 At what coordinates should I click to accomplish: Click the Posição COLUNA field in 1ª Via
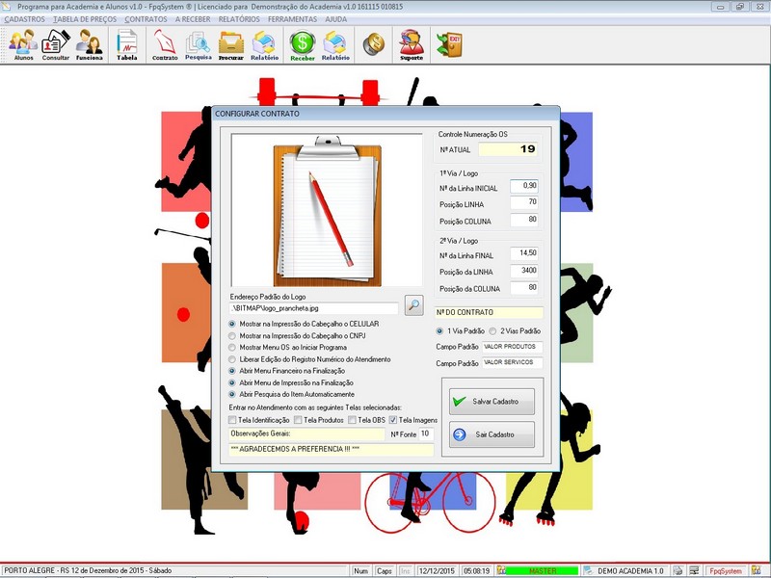click(x=524, y=220)
